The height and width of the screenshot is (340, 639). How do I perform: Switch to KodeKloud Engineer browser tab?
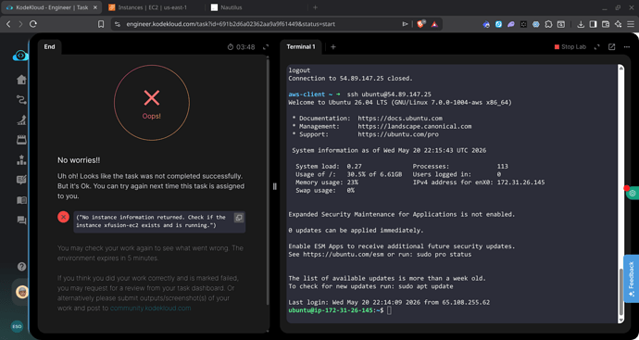(50, 7)
